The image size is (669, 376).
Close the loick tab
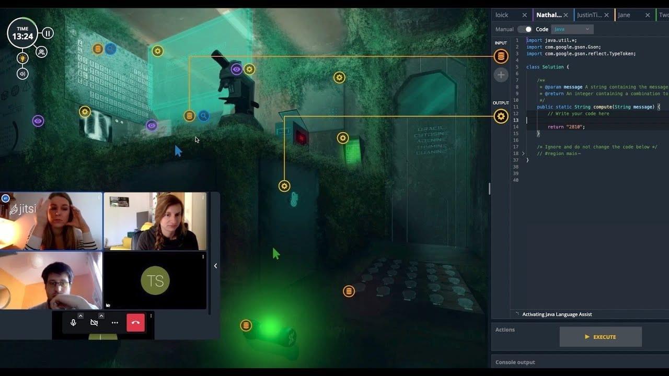[x=524, y=15]
